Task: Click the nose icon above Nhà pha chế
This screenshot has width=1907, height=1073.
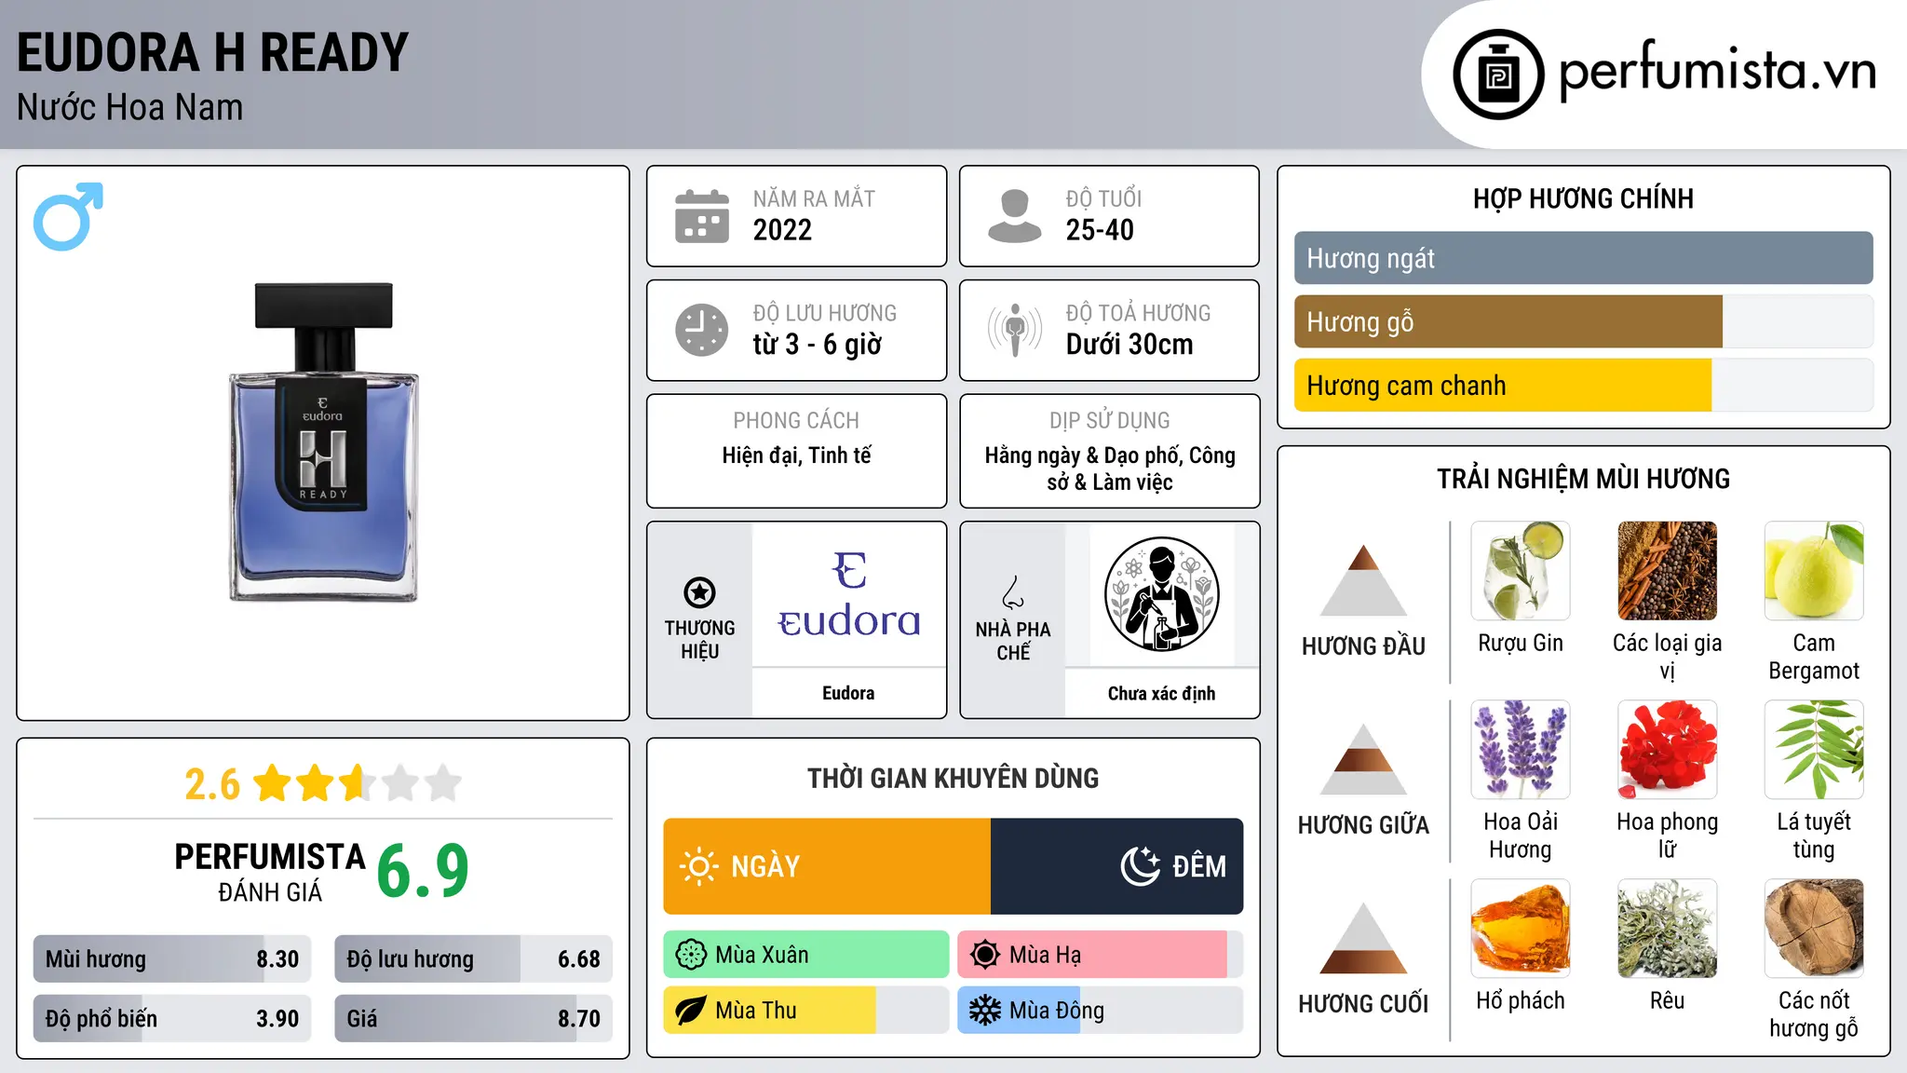Action: coord(1013,591)
